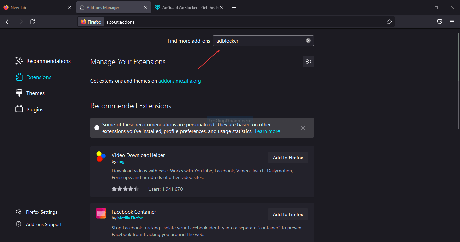This screenshot has width=460, height=242.
Task: Click the Video DownloadHelper icon
Action: click(x=101, y=157)
